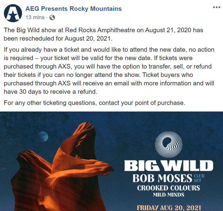The image size is (223, 211).
Task: Open the AEG Presents Rocky Mountains page link
Action: tap(74, 9)
